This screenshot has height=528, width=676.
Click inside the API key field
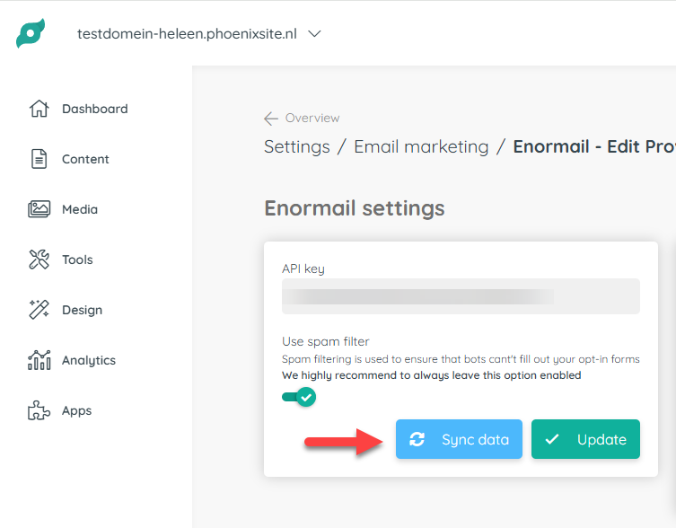pyautogui.click(x=461, y=296)
